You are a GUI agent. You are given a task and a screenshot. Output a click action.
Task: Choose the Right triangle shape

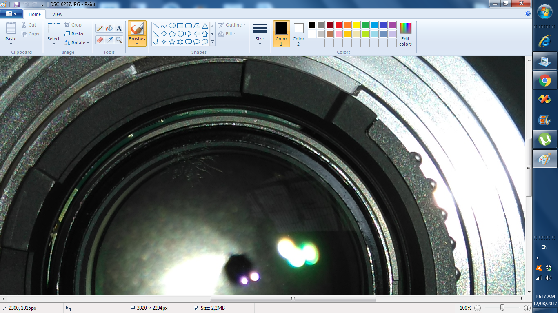[156, 33]
